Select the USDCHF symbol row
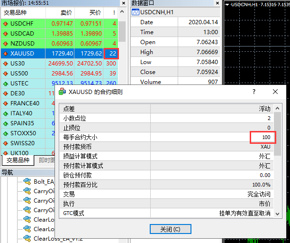Image resolution: width=290 pixels, height=243 pixels. point(59,24)
